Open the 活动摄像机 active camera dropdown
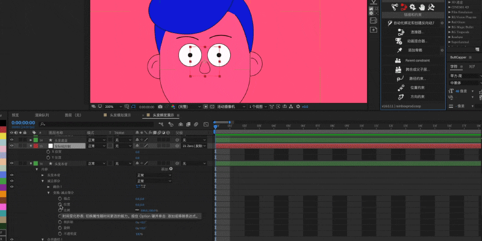Image resolution: width=482 pixels, height=241 pixels. [231, 107]
